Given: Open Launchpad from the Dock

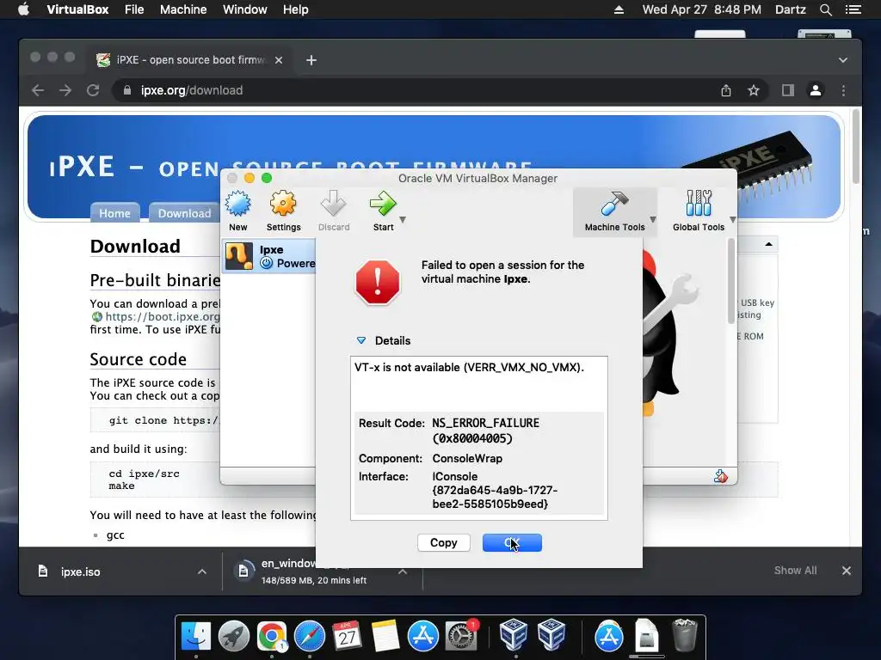Looking at the screenshot, I should click(x=234, y=636).
